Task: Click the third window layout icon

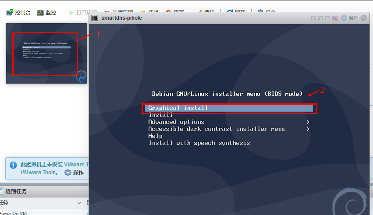Action: point(327,18)
